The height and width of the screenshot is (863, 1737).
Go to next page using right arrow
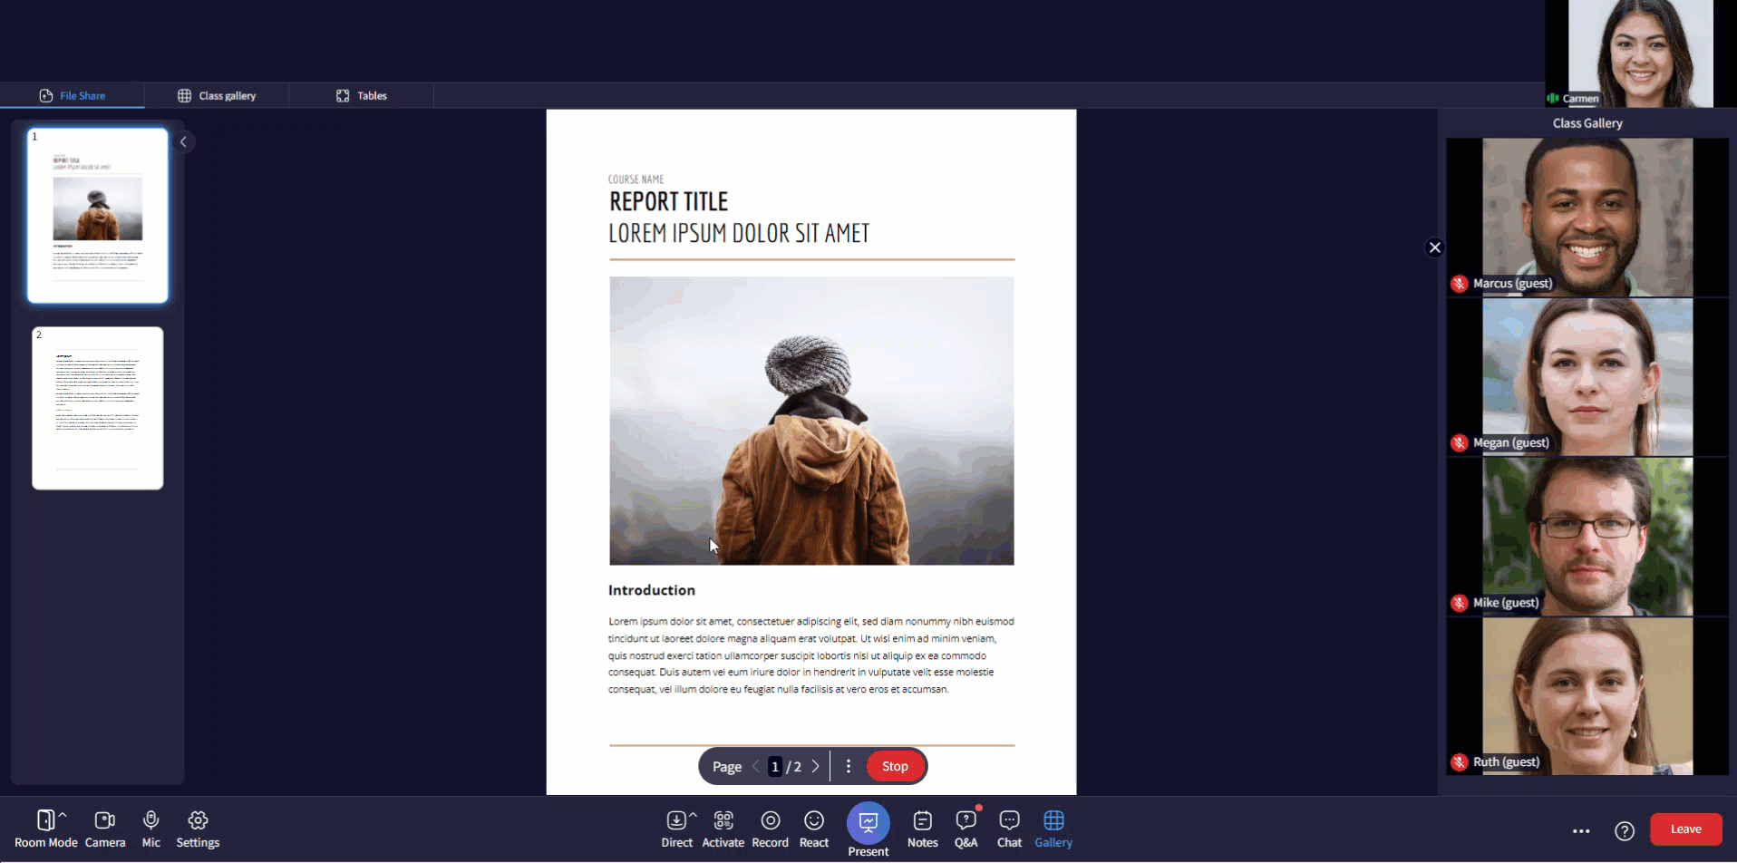coord(815,767)
